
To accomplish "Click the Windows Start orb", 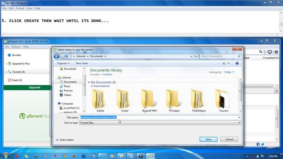I will (x=5, y=156).
